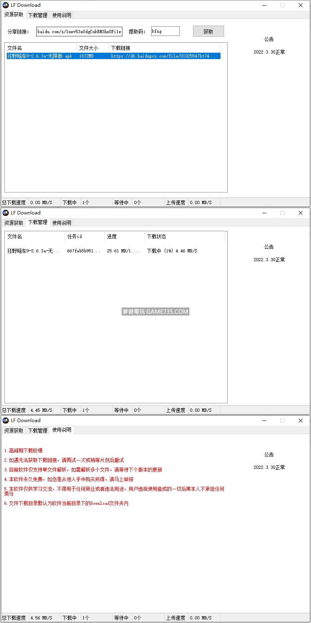Minimize the top LF Download window
Screen dimensions: 311x623
(x=264, y=5)
